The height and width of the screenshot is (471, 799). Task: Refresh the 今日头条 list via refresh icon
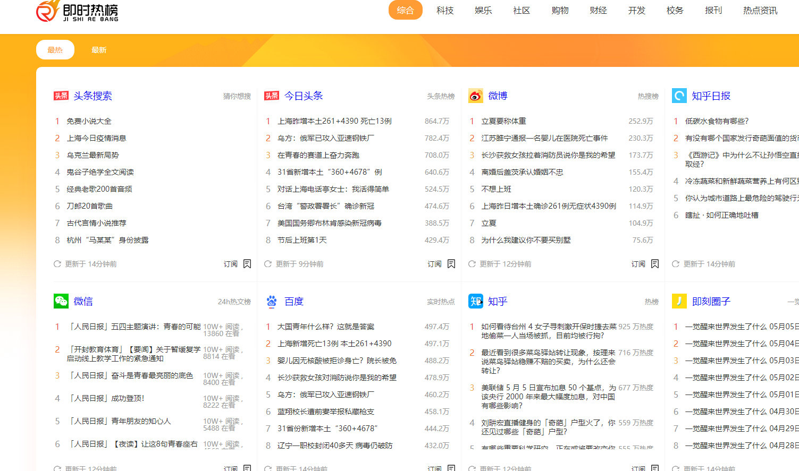268,264
